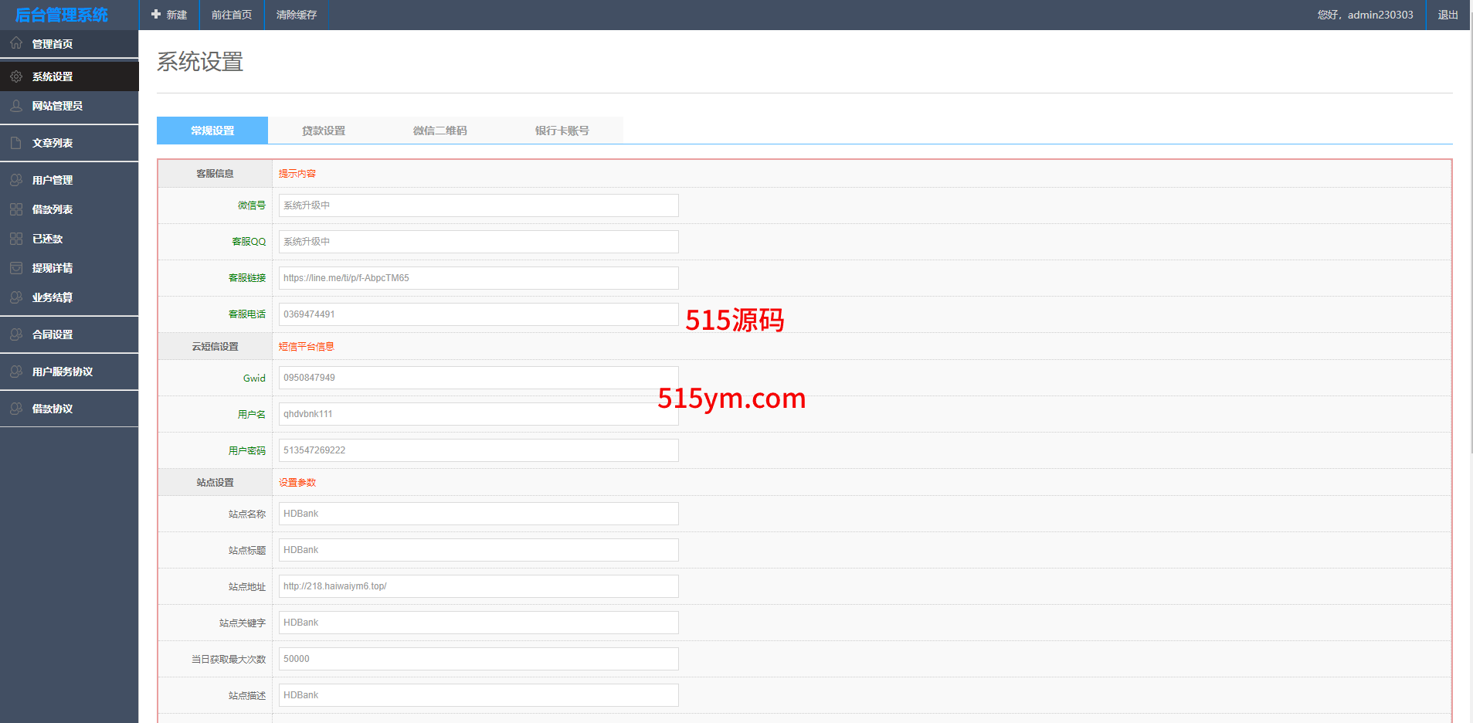Image resolution: width=1473 pixels, height=723 pixels.
Task: Click the document icon beside 文章列表
Action: pos(16,143)
